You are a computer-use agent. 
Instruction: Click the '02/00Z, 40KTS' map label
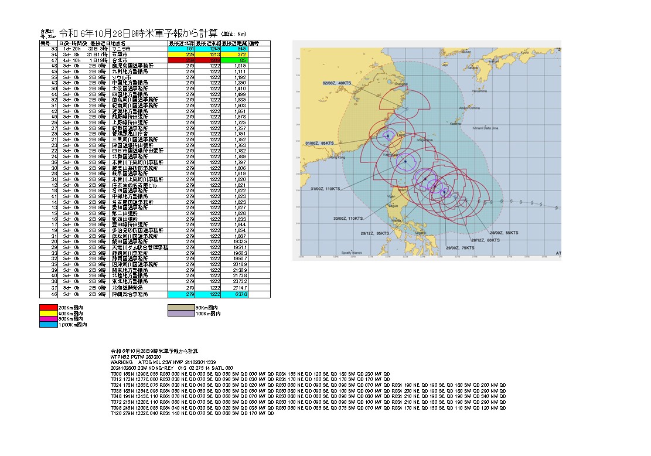[336, 83]
